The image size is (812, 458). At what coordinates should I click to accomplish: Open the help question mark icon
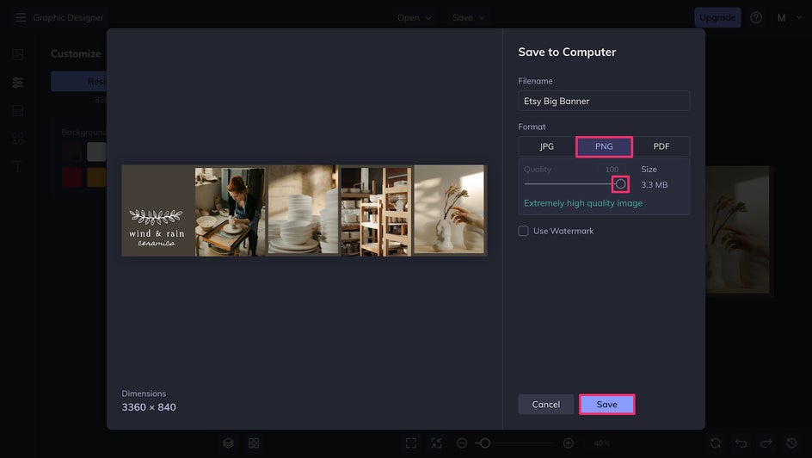[x=756, y=17]
